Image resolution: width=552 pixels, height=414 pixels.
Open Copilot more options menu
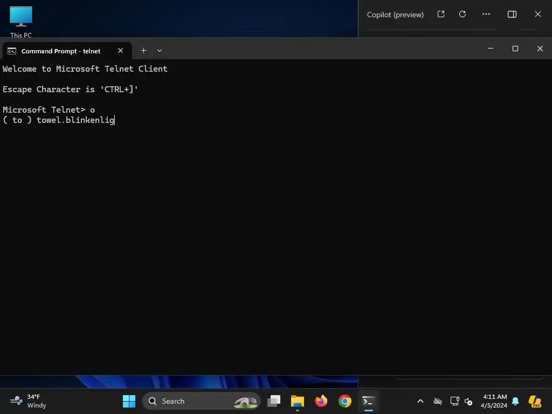click(486, 14)
